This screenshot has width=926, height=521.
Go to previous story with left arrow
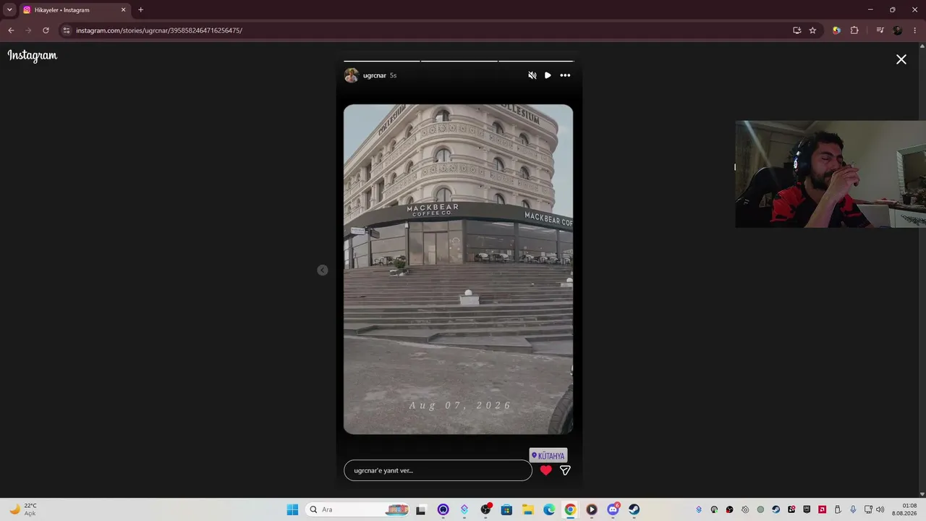click(323, 270)
